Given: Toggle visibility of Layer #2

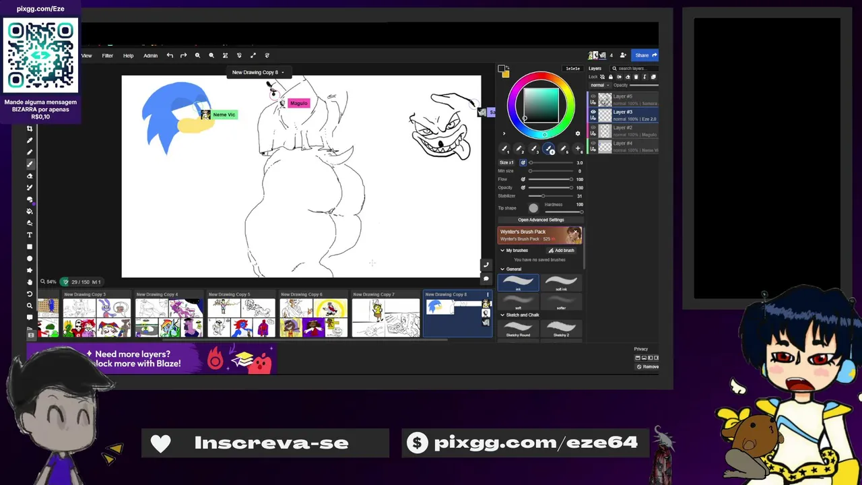Looking at the screenshot, I should pos(593,127).
